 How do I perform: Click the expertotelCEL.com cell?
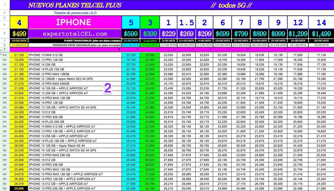[x=75, y=34]
